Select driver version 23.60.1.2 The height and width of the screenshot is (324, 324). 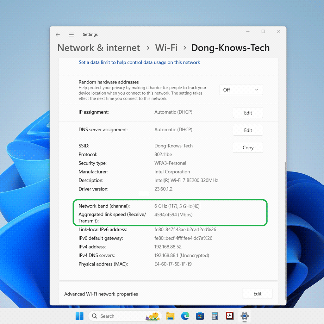point(163,189)
